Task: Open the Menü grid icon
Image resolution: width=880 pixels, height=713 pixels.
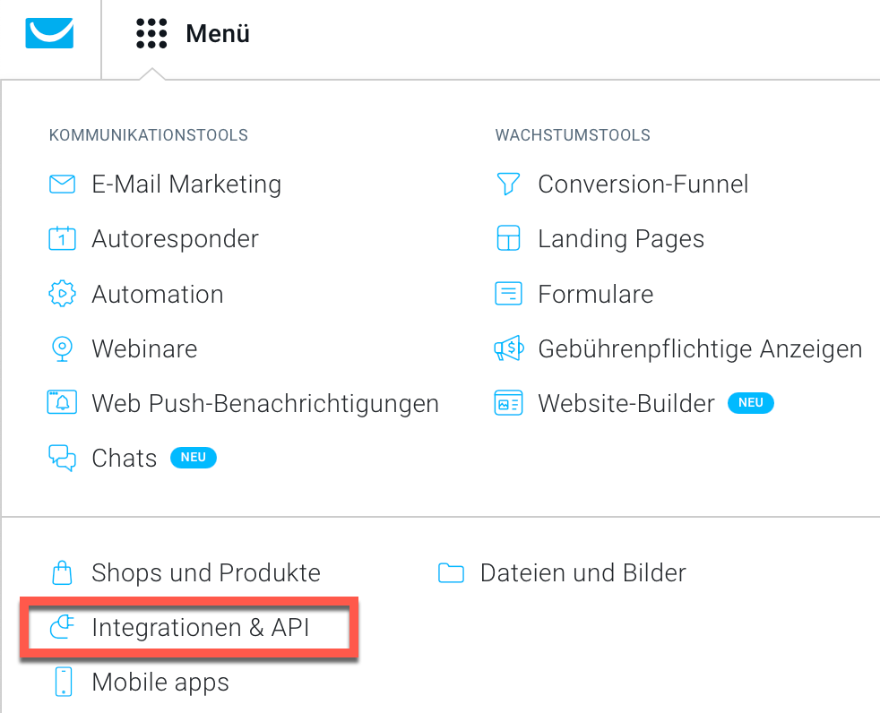Action: tap(151, 33)
